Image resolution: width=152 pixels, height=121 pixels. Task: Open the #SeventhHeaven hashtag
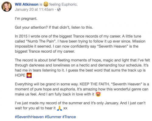[29, 117]
